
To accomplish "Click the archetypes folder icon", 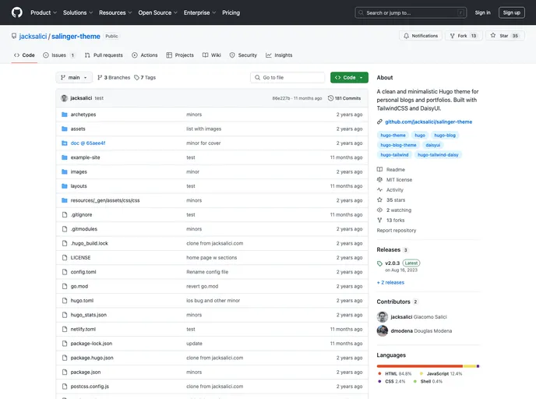I will click(64, 115).
